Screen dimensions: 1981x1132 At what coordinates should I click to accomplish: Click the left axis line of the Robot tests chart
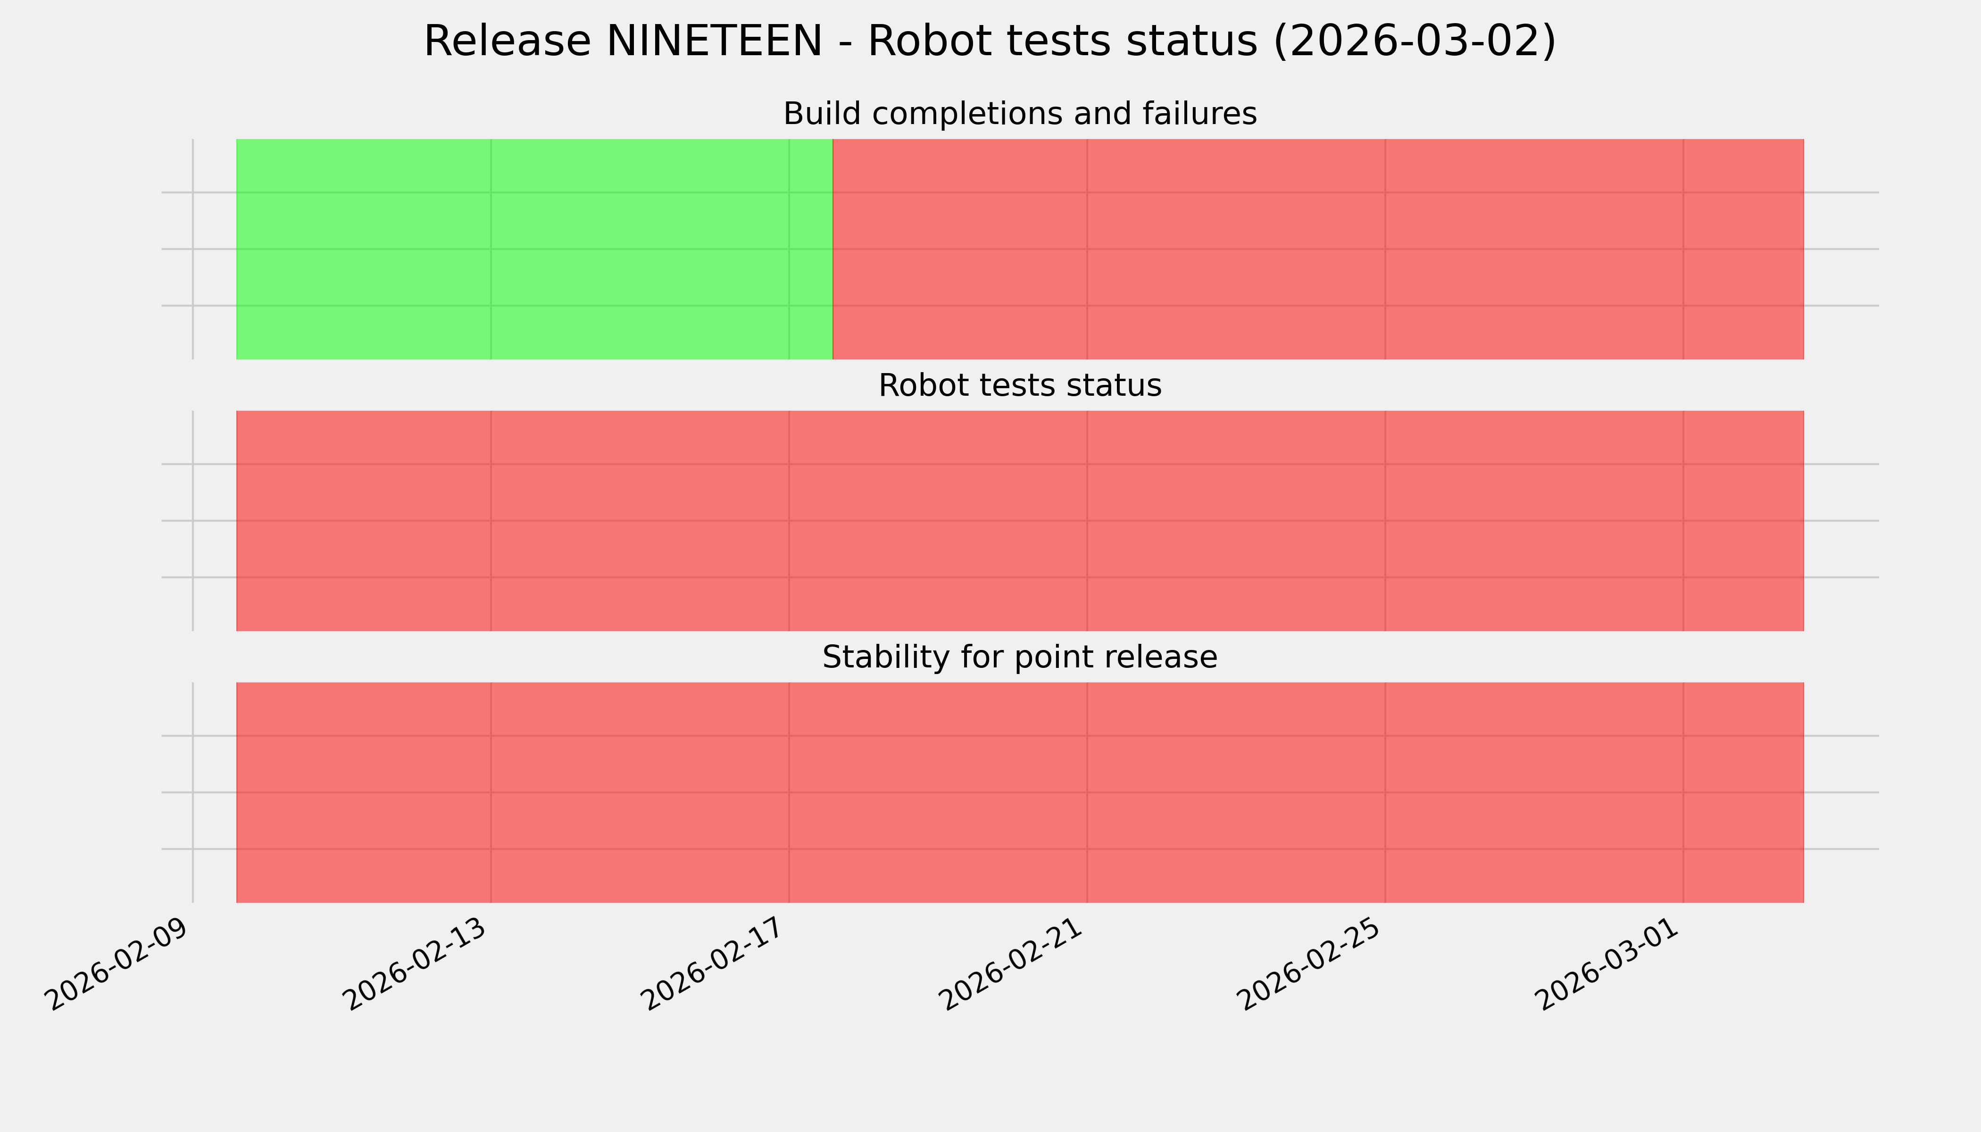[193, 521]
